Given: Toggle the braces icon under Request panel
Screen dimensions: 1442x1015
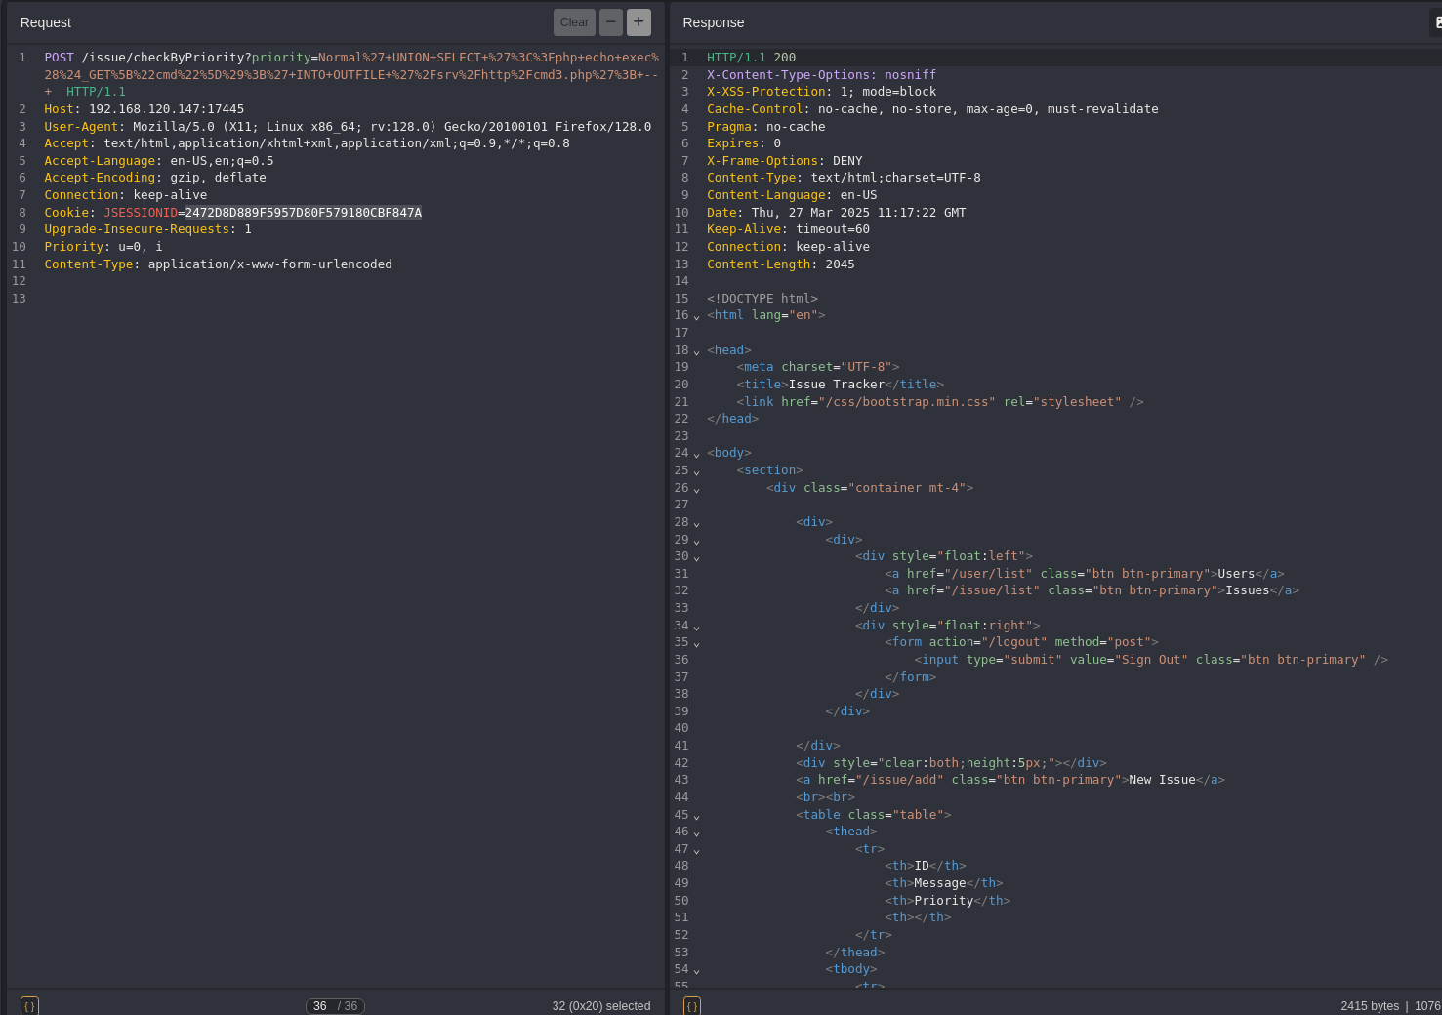Looking at the screenshot, I should [x=29, y=1006].
